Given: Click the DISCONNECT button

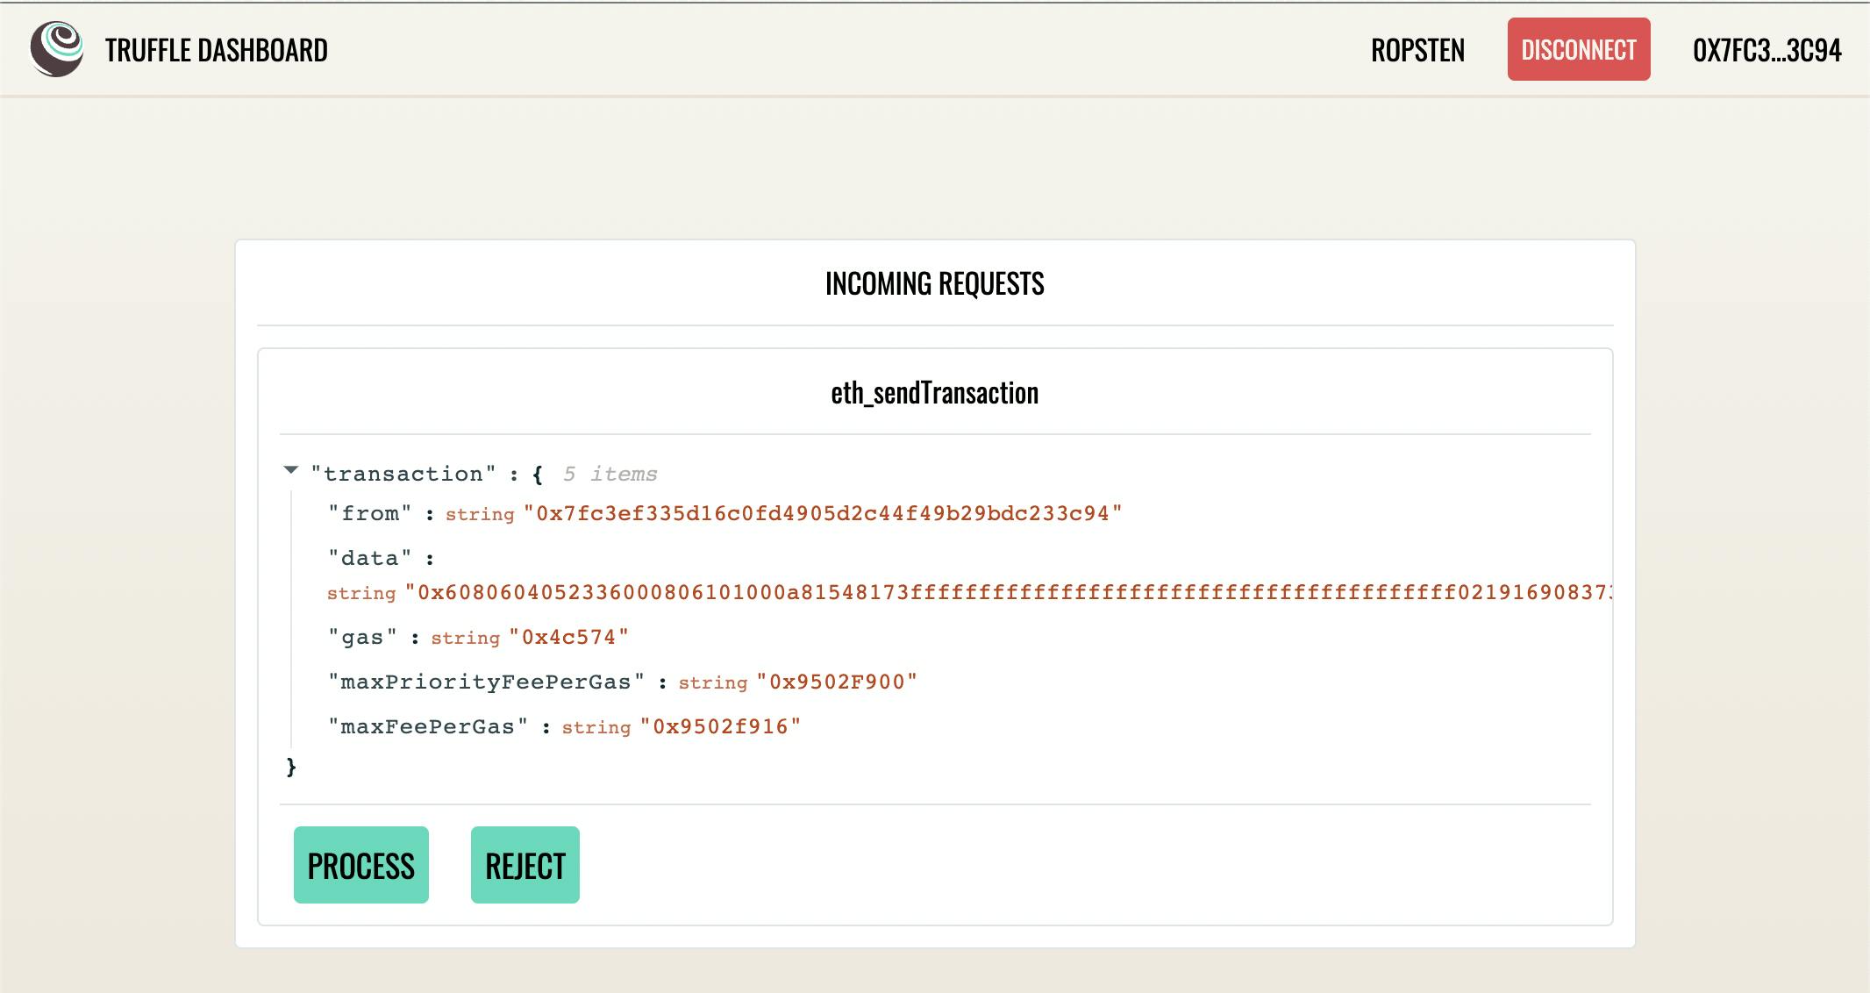Looking at the screenshot, I should (1578, 49).
